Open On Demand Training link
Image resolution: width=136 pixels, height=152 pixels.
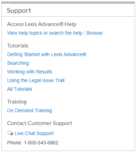tap(29, 110)
